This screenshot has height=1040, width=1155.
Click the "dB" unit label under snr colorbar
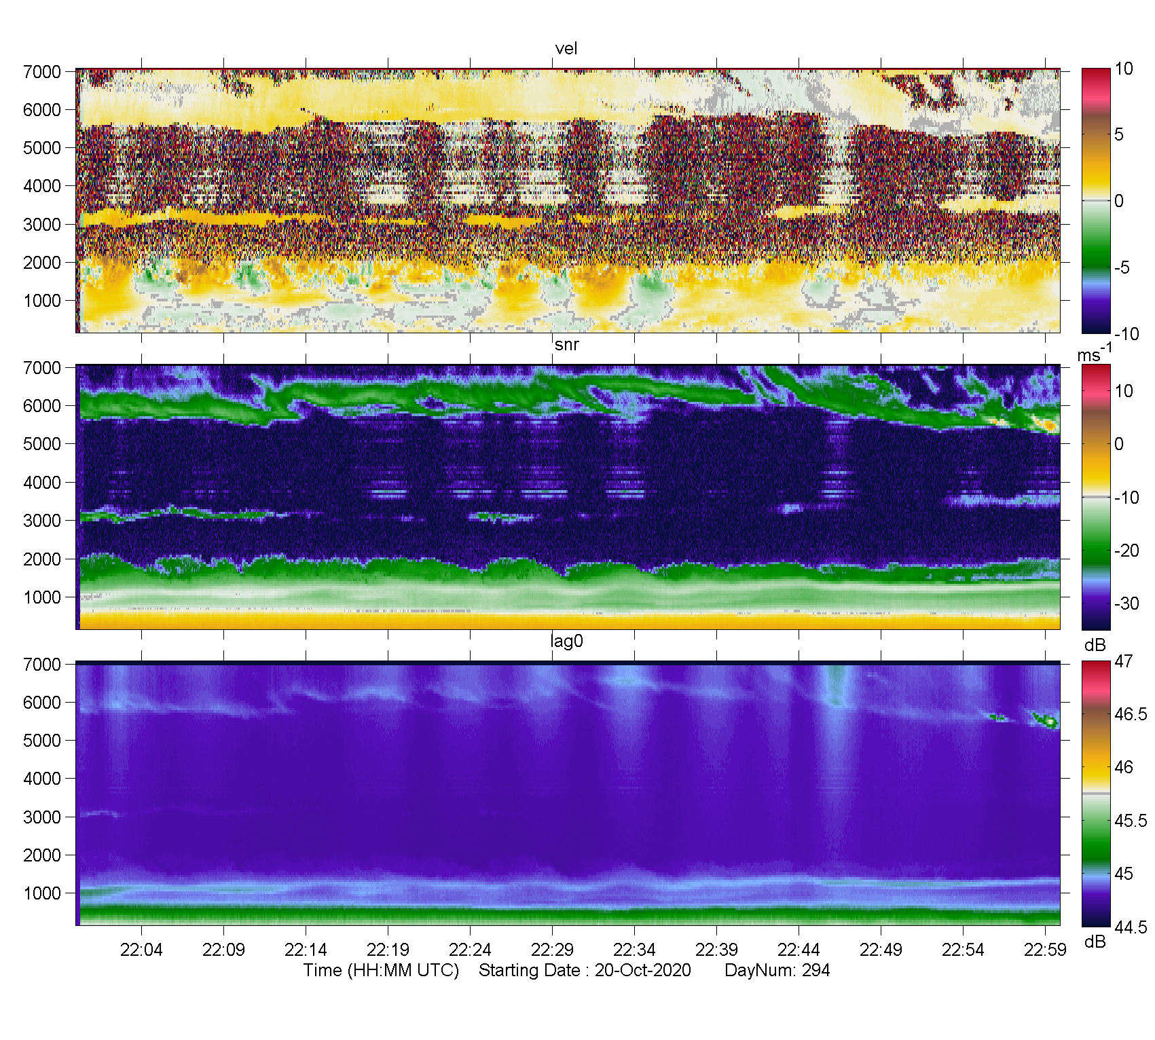pos(1095,645)
